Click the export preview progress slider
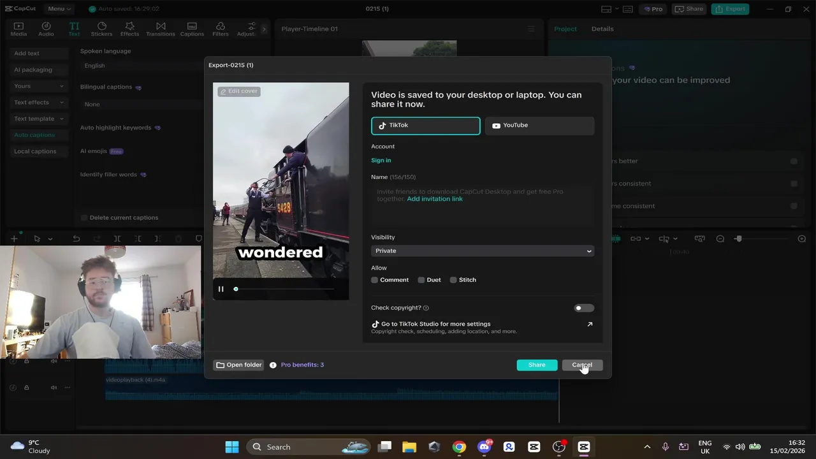The width and height of the screenshot is (816, 459). point(284,289)
